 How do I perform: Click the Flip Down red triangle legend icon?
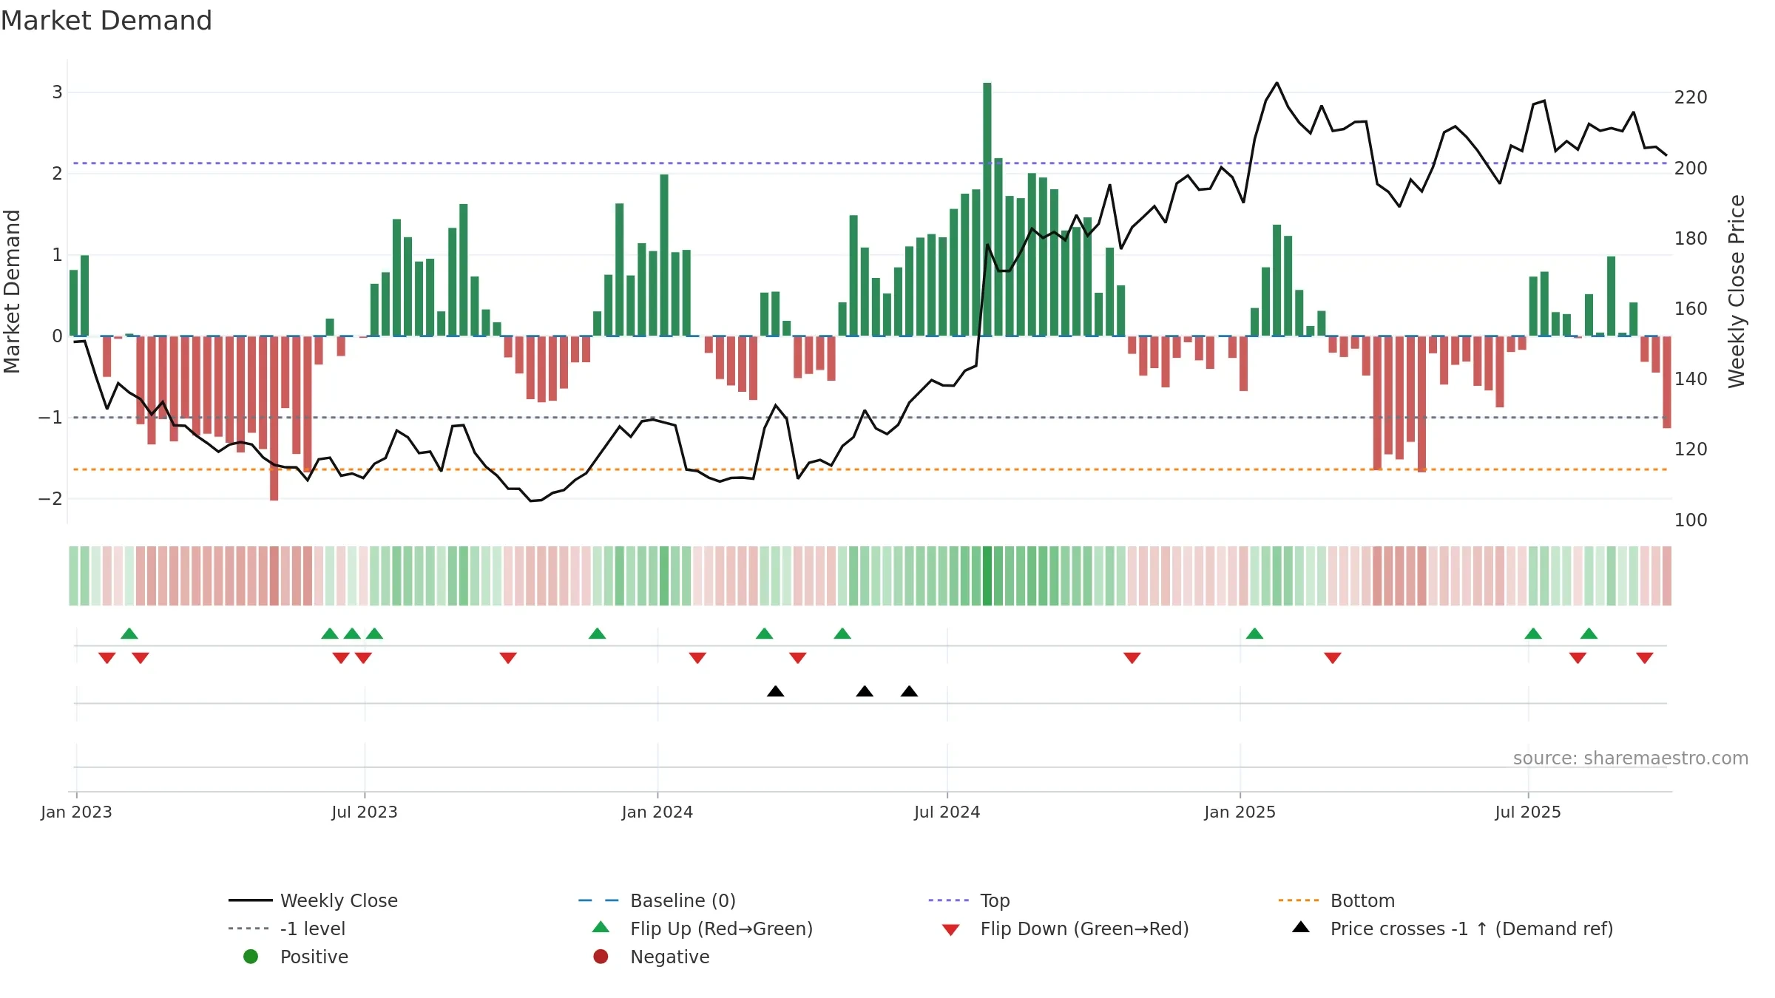coord(951,930)
